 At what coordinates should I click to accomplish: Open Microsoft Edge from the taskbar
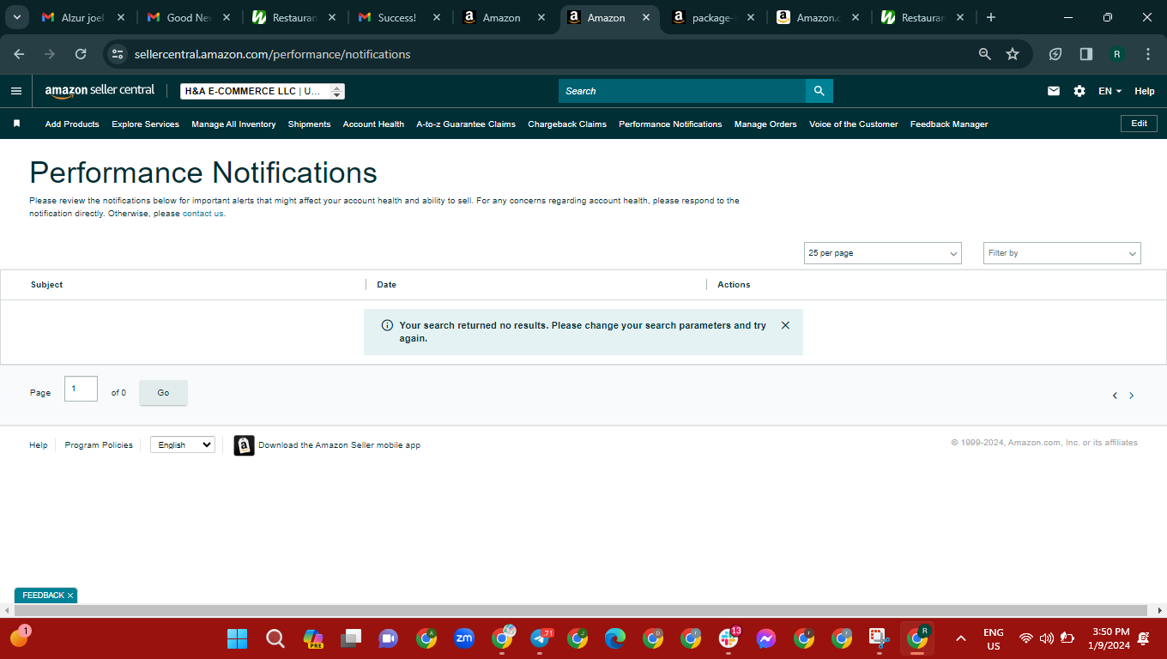(x=615, y=638)
